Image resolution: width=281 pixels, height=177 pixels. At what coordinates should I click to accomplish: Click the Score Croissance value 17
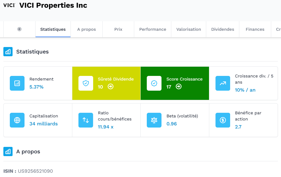point(169,87)
